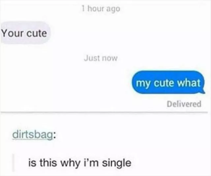Select the word "cute" in the gray bubble
Image resolution: width=211 pixels, height=176 pixels.
click(x=37, y=33)
